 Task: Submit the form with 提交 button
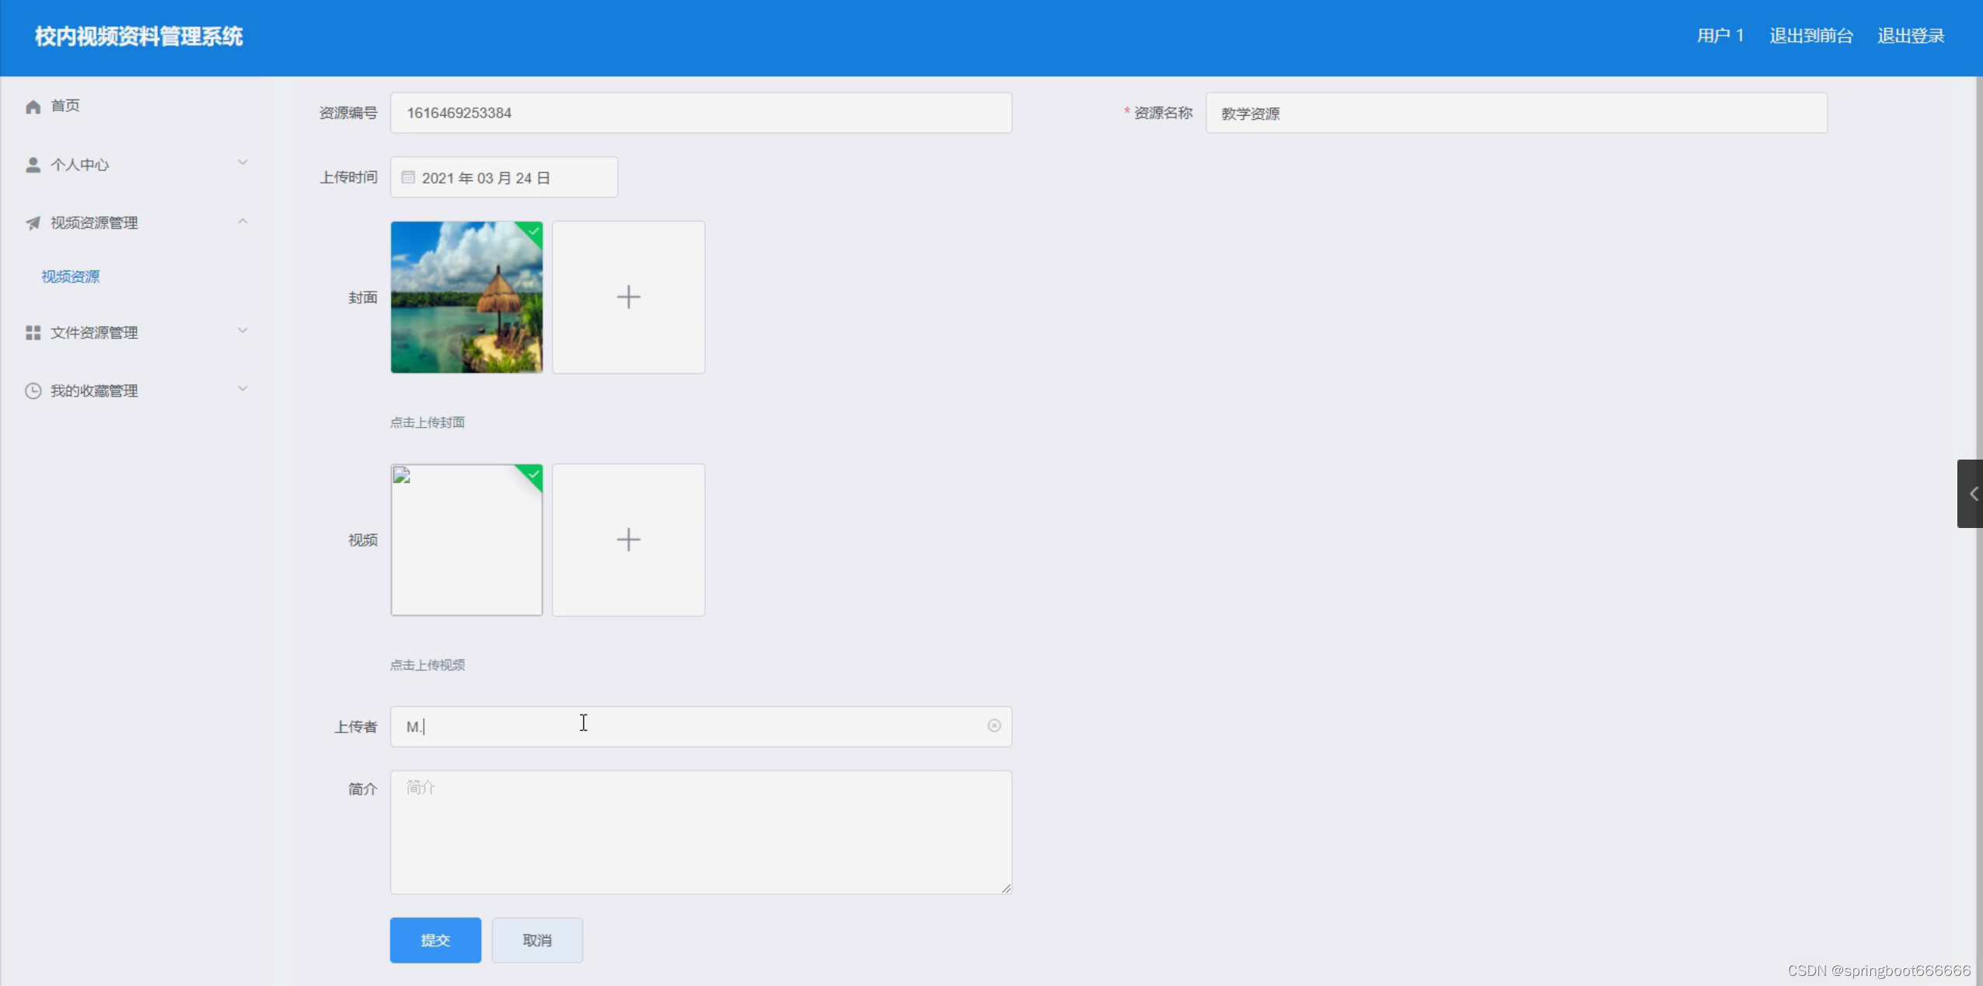[435, 940]
